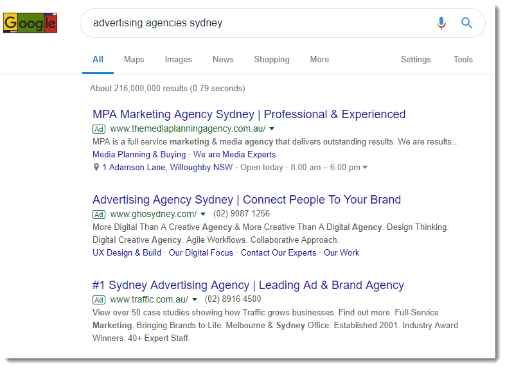Follow the UX Design & Build sitelink
505x368 pixels.
127,253
